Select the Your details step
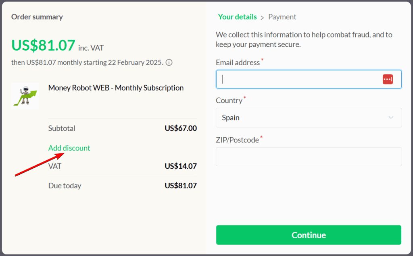This screenshot has height=256, width=413. (x=237, y=17)
